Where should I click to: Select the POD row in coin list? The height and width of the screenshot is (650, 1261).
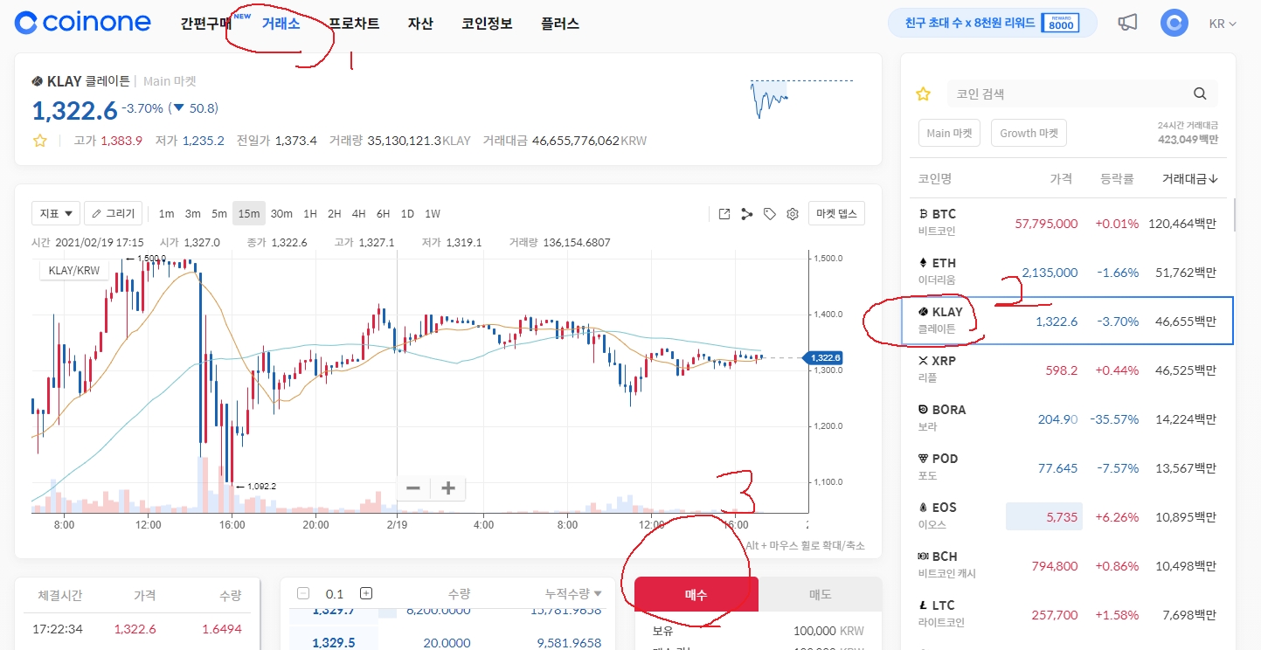coord(1067,467)
